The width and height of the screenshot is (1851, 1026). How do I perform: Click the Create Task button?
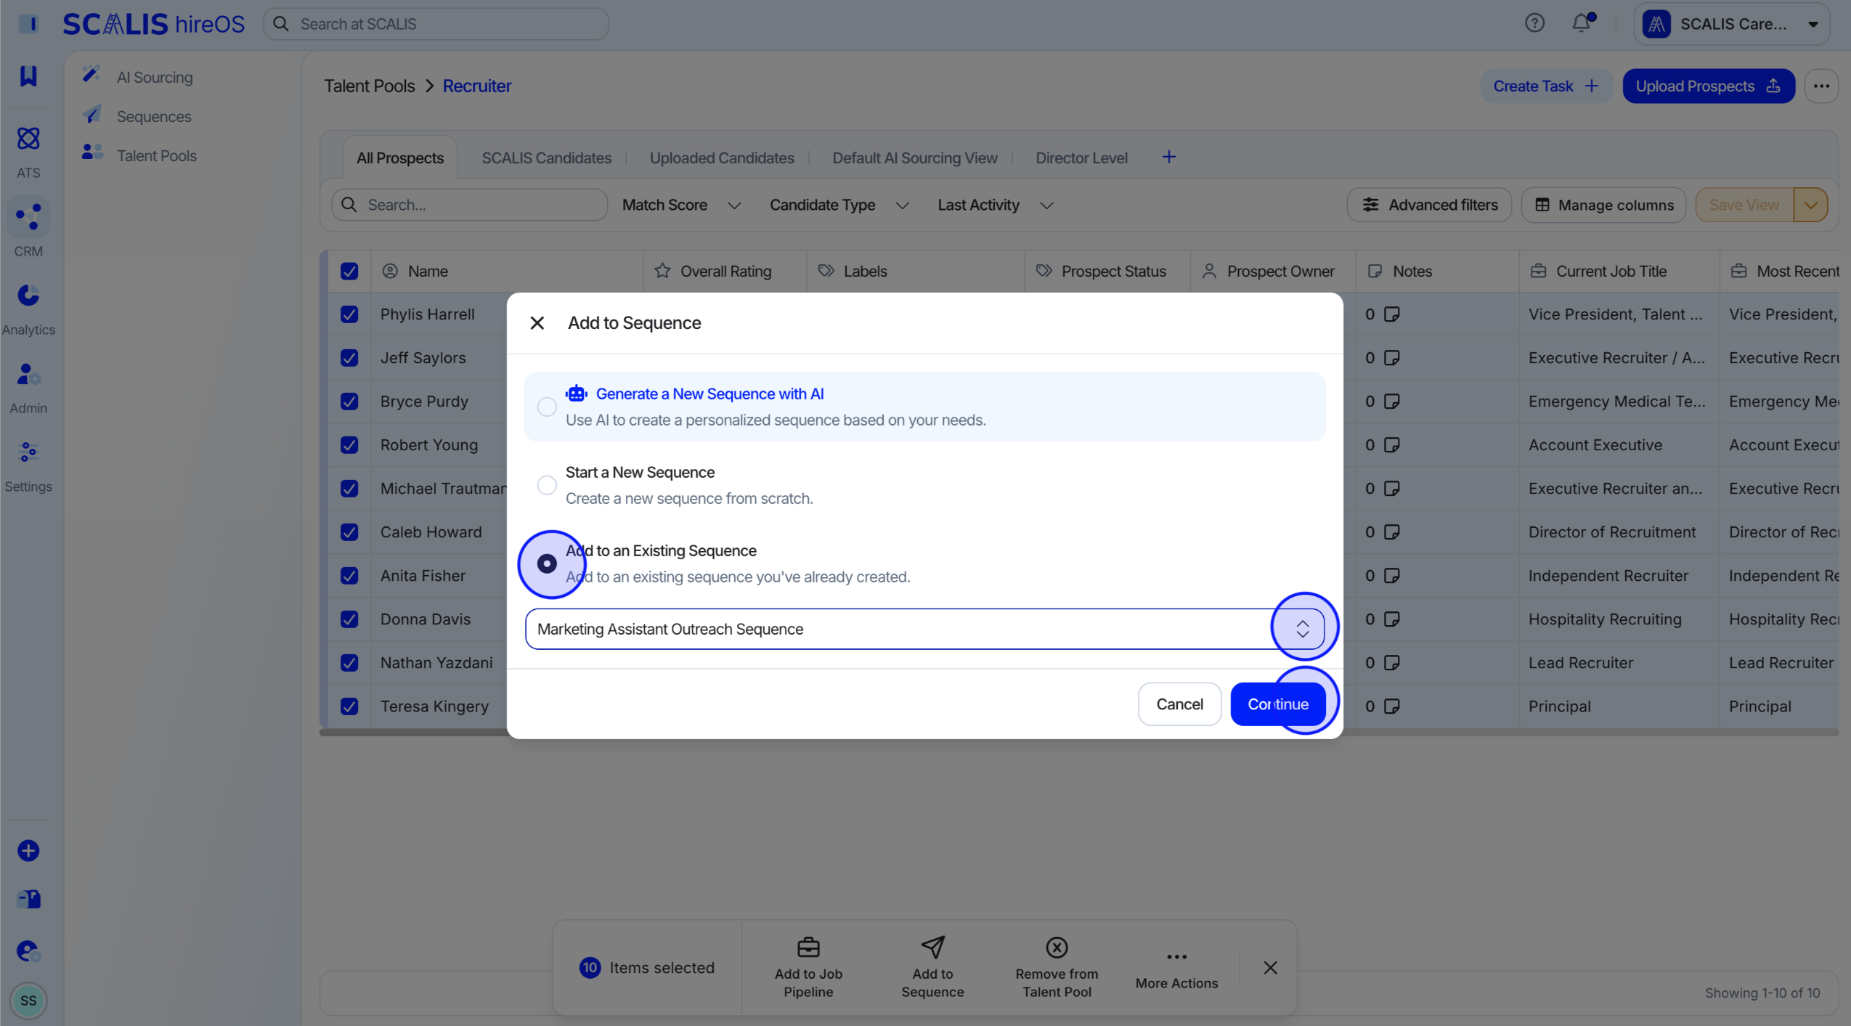pyautogui.click(x=1546, y=86)
